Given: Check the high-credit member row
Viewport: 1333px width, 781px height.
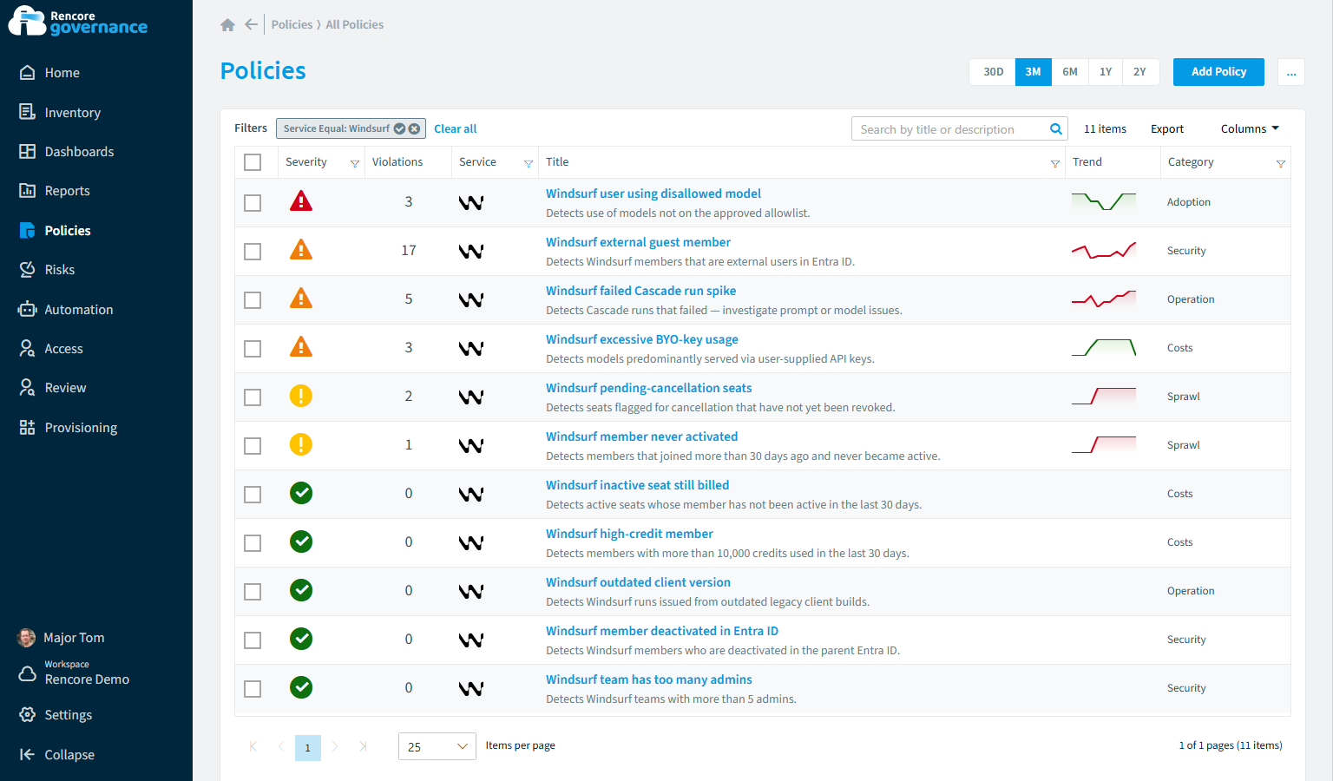Looking at the screenshot, I should 253,543.
